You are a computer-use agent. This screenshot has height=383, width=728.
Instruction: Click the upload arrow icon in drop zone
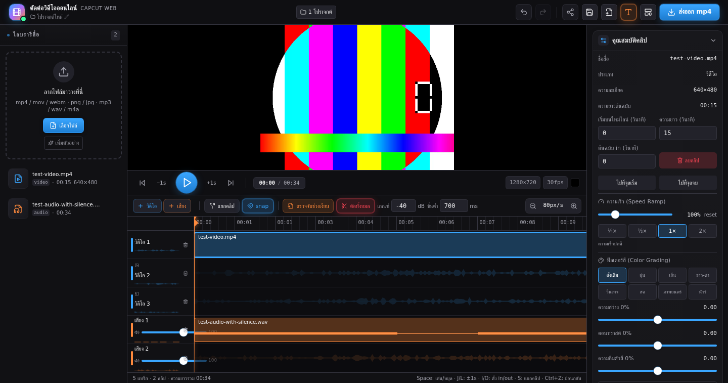point(64,72)
